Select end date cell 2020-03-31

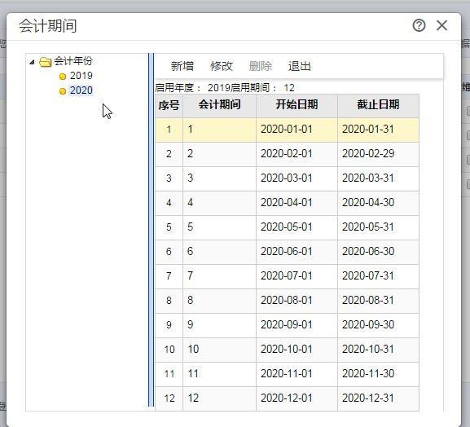[378, 178]
